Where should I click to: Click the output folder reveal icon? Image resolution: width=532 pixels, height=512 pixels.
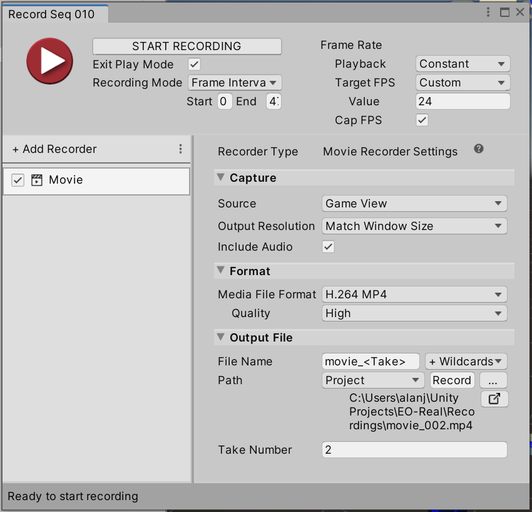point(494,399)
